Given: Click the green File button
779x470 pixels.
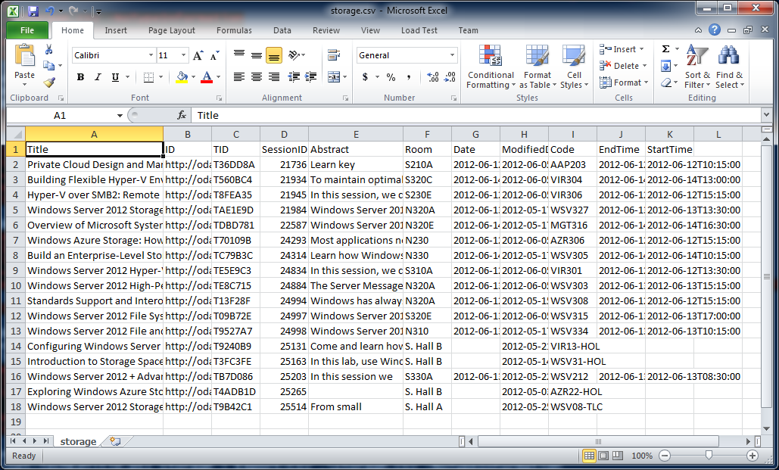Looking at the screenshot, I should point(27,30).
